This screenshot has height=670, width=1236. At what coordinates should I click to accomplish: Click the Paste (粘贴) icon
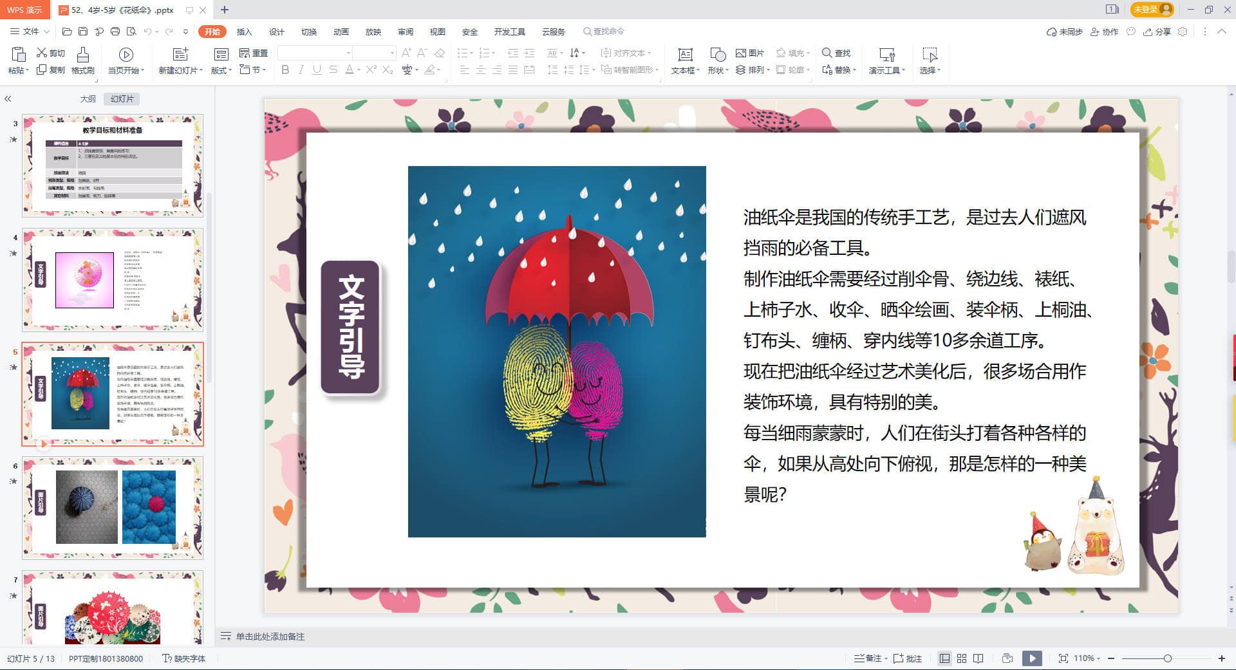pyautogui.click(x=19, y=54)
